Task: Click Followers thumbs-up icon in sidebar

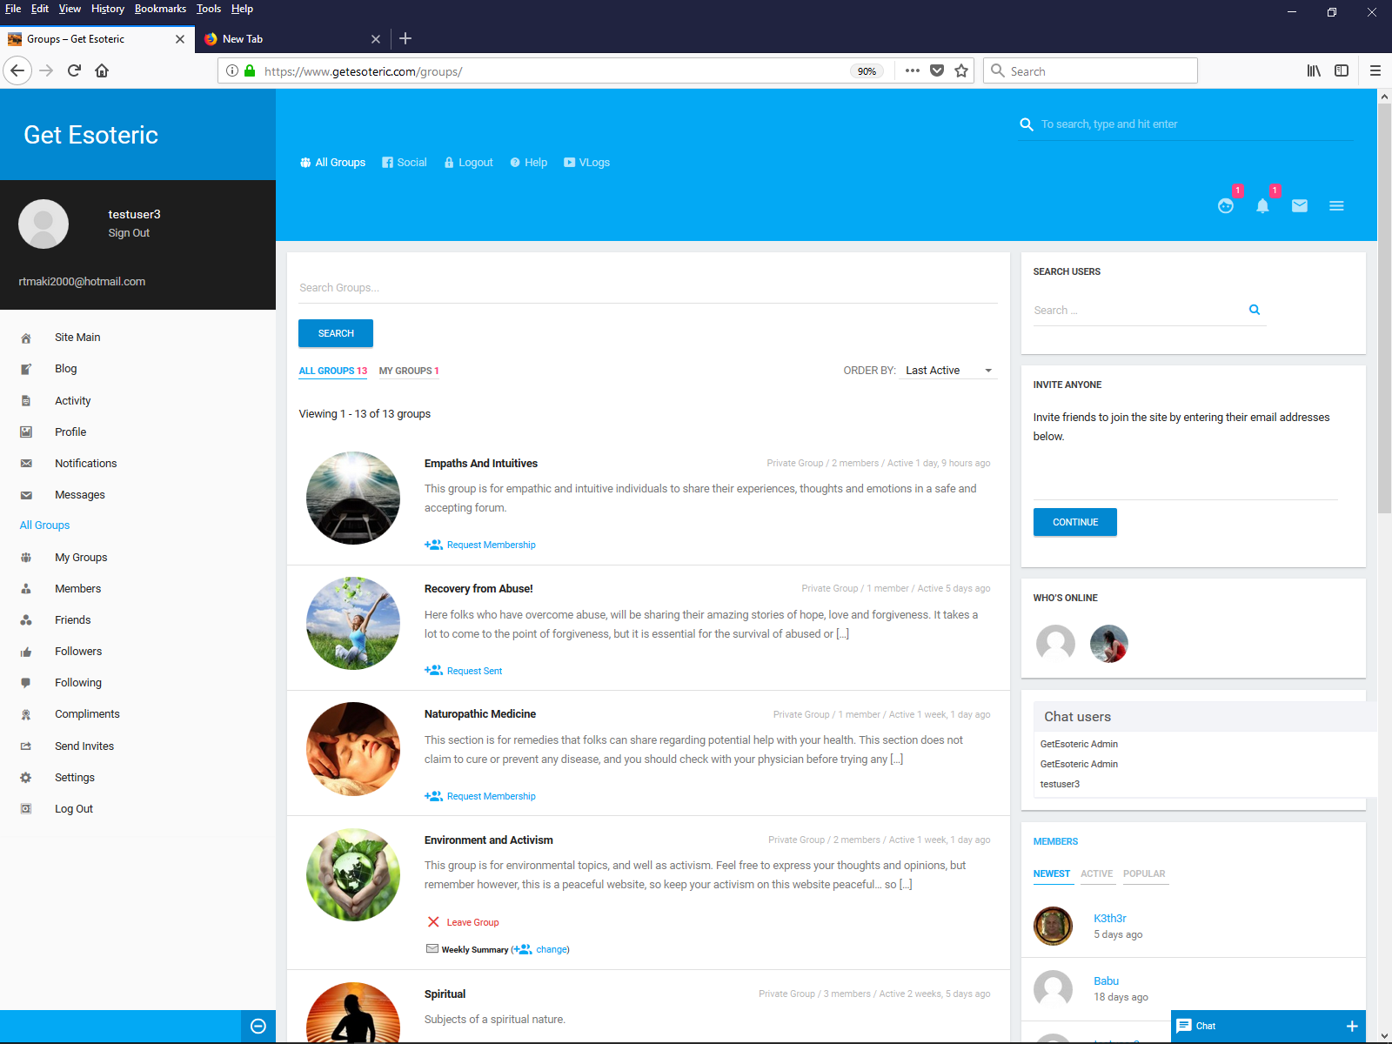Action: click(x=26, y=652)
